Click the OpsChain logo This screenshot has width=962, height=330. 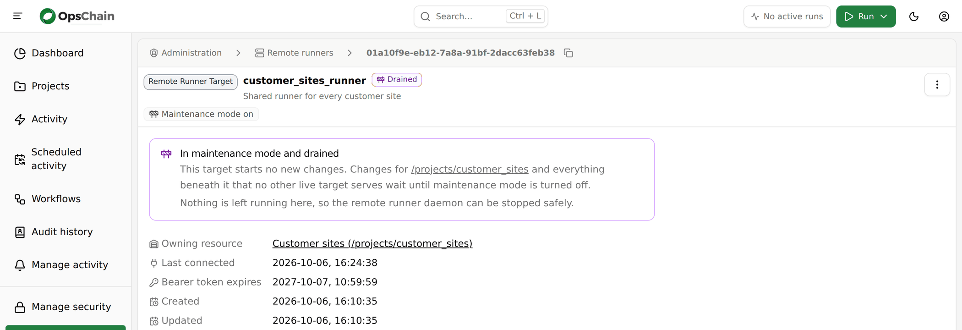click(77, 16)
